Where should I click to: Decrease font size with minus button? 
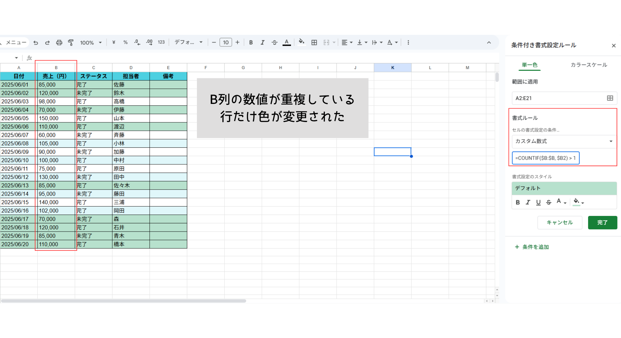pyautogui.click(x=214, y=42)
